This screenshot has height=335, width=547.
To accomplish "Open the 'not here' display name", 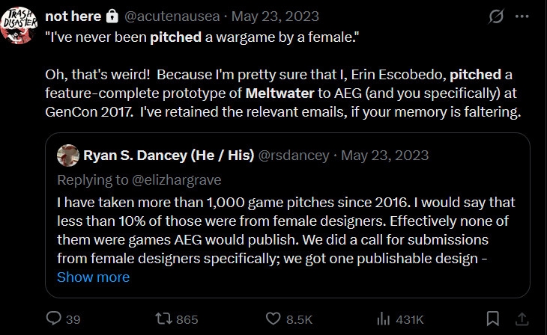I will [73, 16].
